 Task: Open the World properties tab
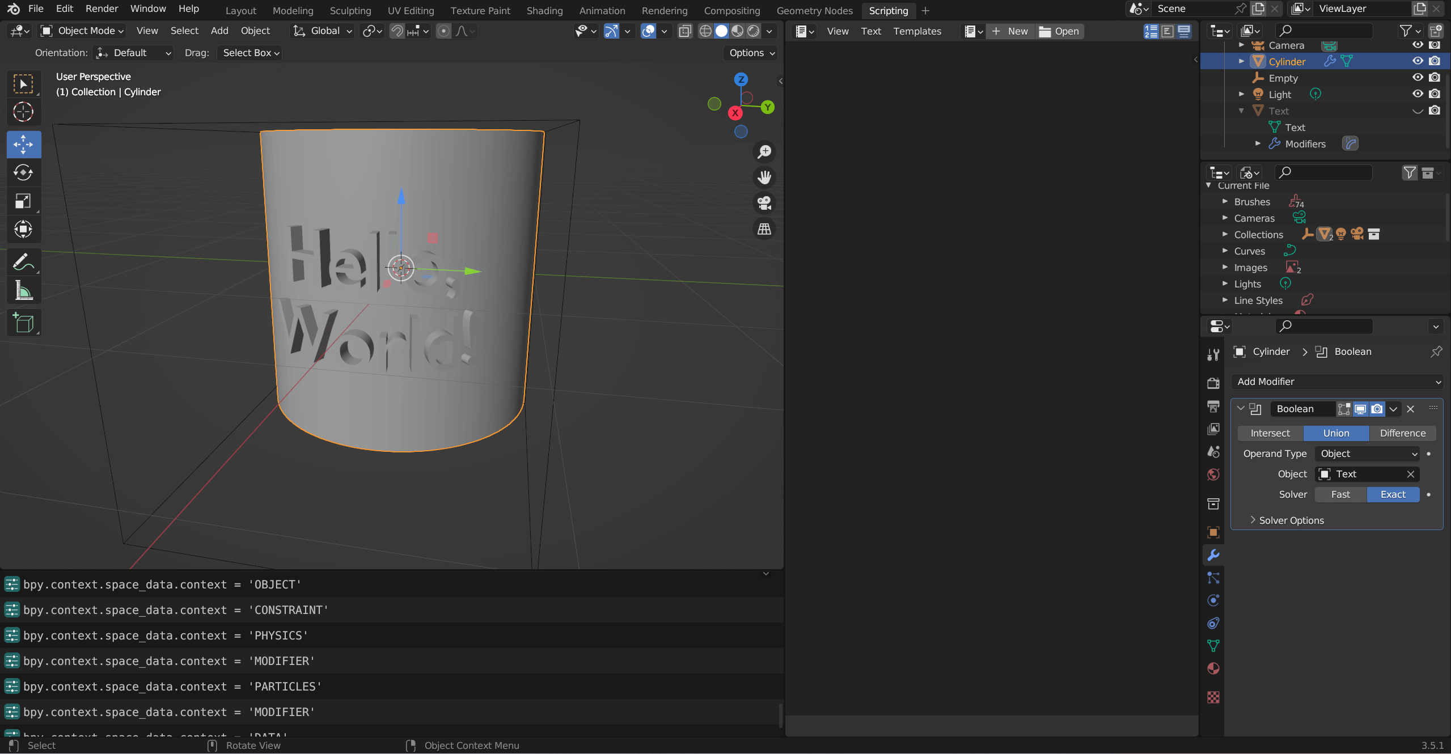[x=1213, y=475]
